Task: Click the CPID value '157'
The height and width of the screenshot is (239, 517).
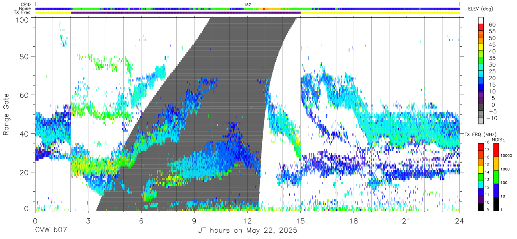Action: click(x=248, y=5)
